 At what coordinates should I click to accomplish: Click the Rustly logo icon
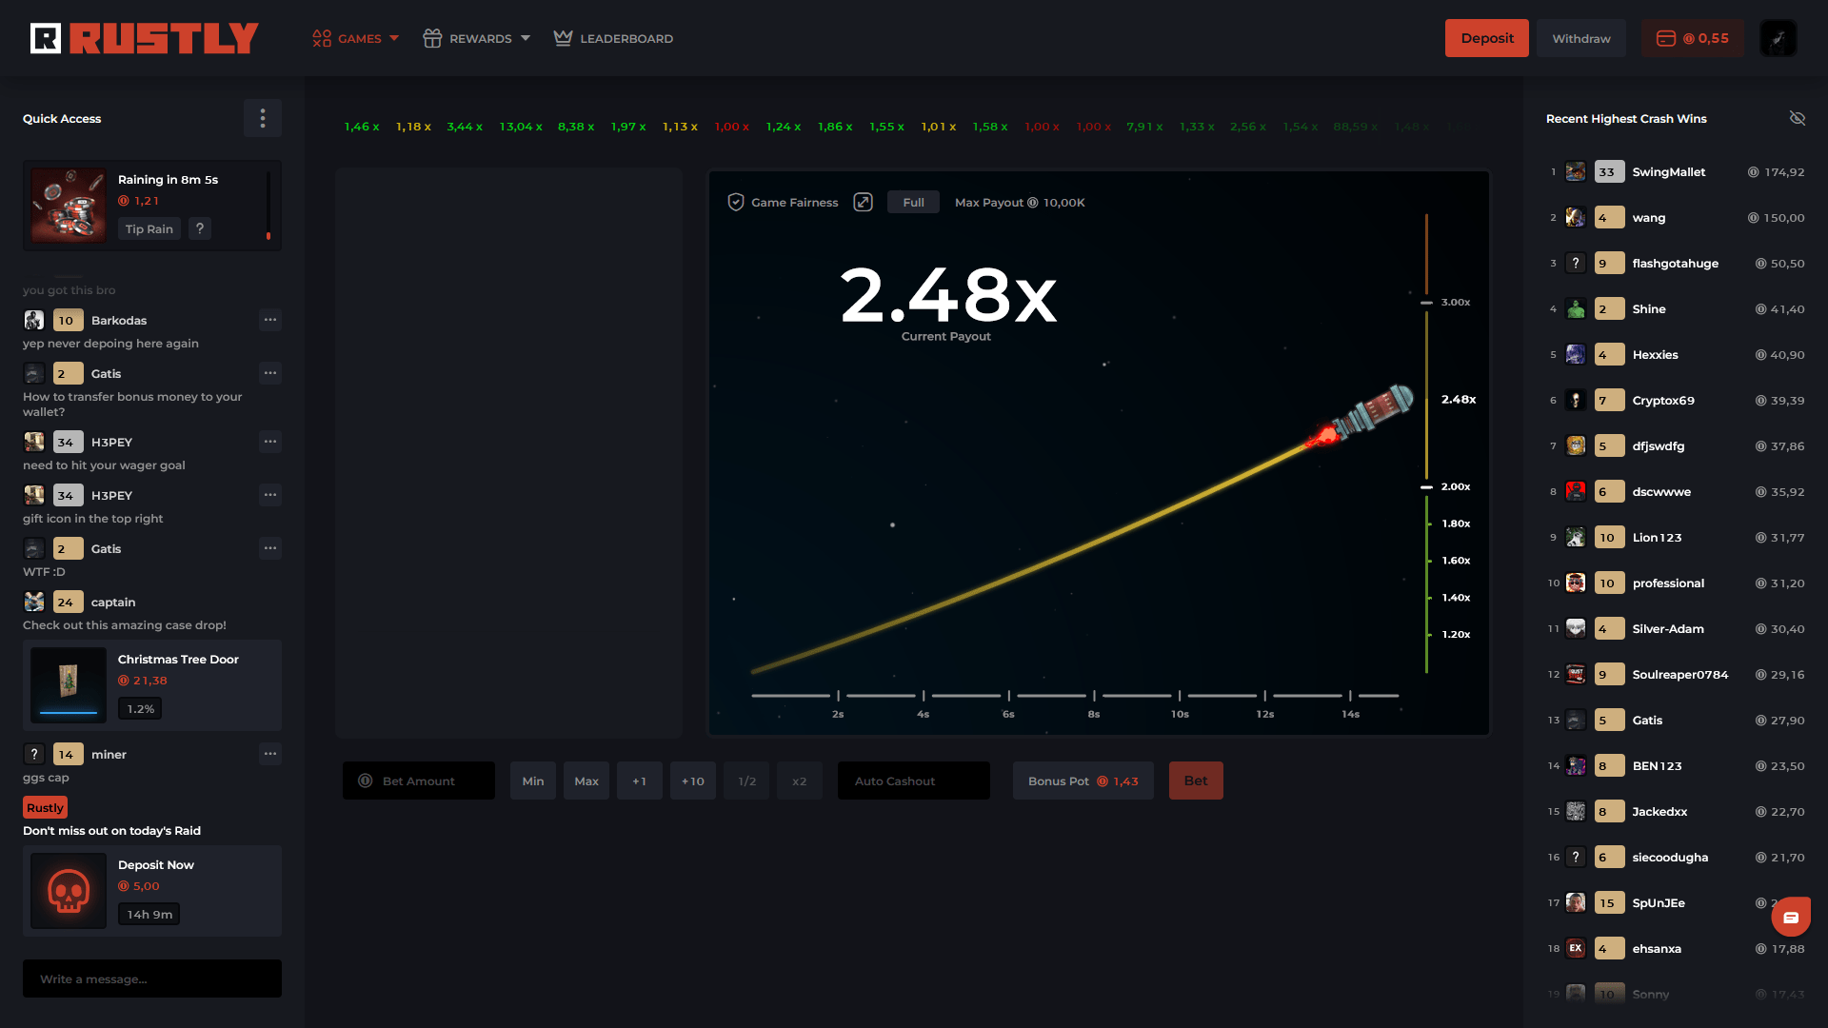point(46,38)
